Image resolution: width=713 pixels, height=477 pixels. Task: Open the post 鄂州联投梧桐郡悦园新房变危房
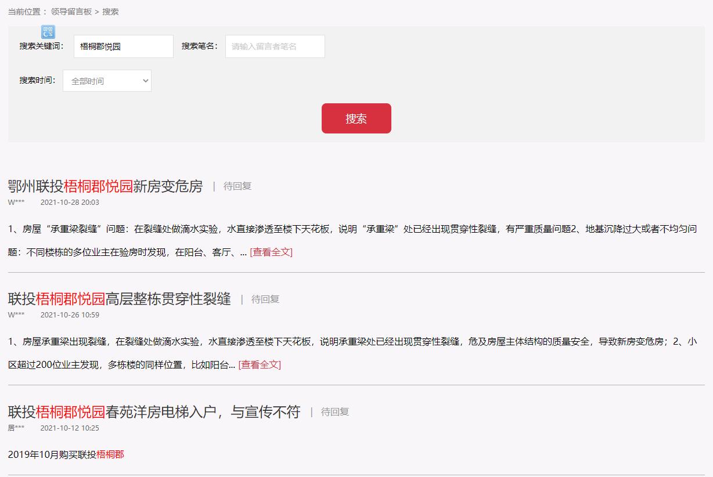coord(103,186)
